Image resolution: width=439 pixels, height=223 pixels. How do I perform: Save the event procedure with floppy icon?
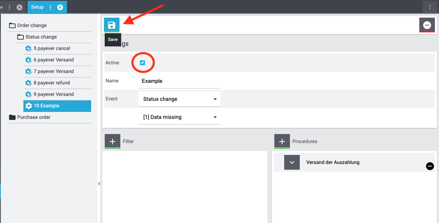coord(112,25)
